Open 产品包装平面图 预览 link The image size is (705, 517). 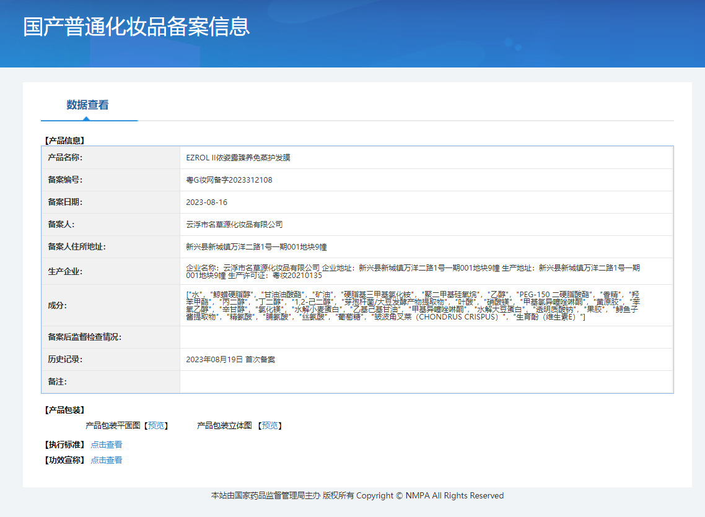pos(156,425)
